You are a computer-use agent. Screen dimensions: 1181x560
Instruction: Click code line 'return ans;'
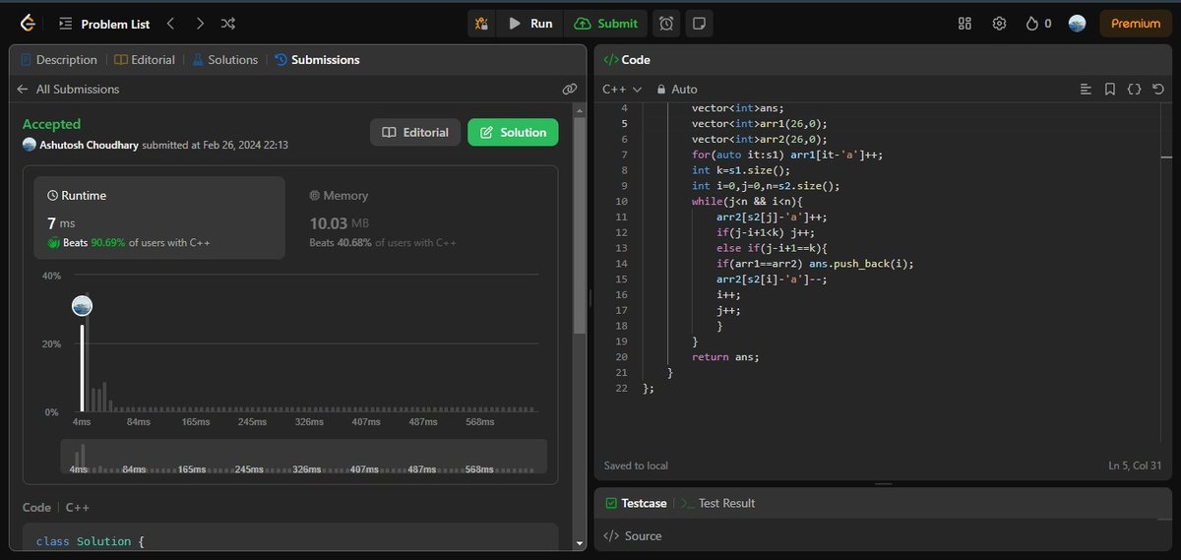pyautogui.click(x=725, y=357)
